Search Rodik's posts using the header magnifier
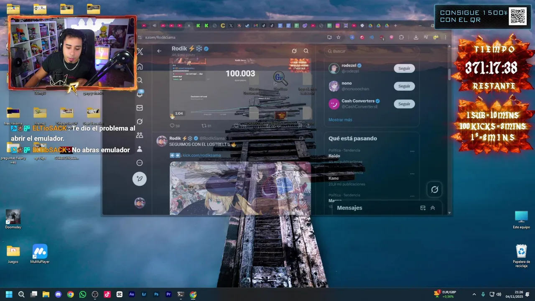Screen dimensions: 535x301 click(306, 51)
